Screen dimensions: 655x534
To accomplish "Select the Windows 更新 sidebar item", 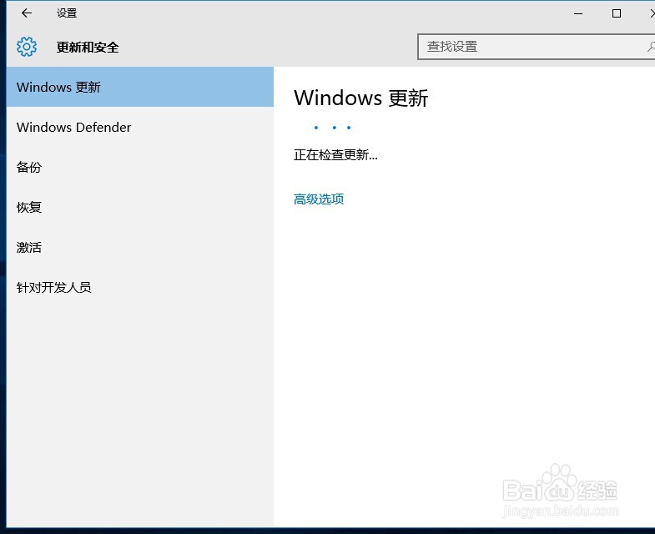I will [x=140, y=87].
